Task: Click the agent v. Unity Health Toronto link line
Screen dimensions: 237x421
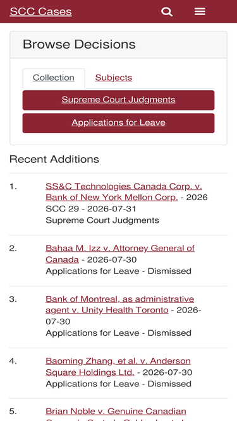Action: point(107,310)
